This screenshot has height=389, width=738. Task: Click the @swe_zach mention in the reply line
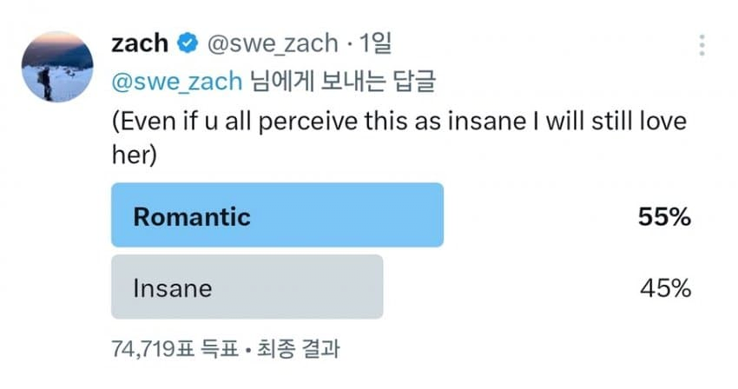point(175,83)
